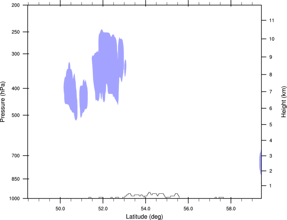Image resolution: width=287 pixels, height=220 pixels.
Task: Click the 500 pressure tick label
Action: (x=16, y=115)
